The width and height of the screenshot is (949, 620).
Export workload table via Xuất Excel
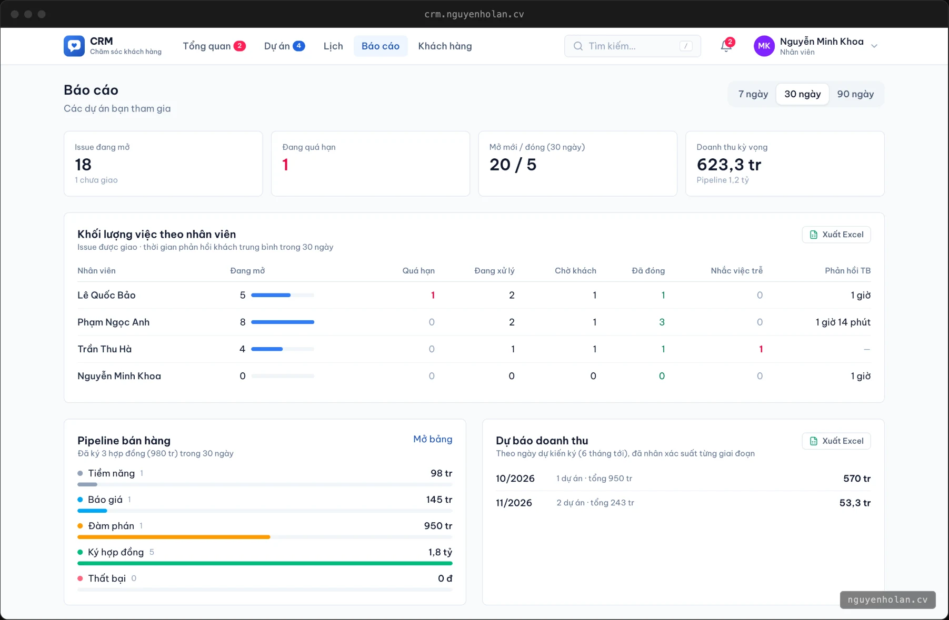[836, 235]
